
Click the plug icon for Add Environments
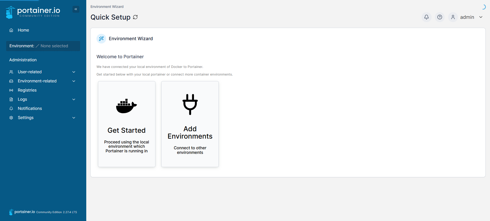point(190,104)
